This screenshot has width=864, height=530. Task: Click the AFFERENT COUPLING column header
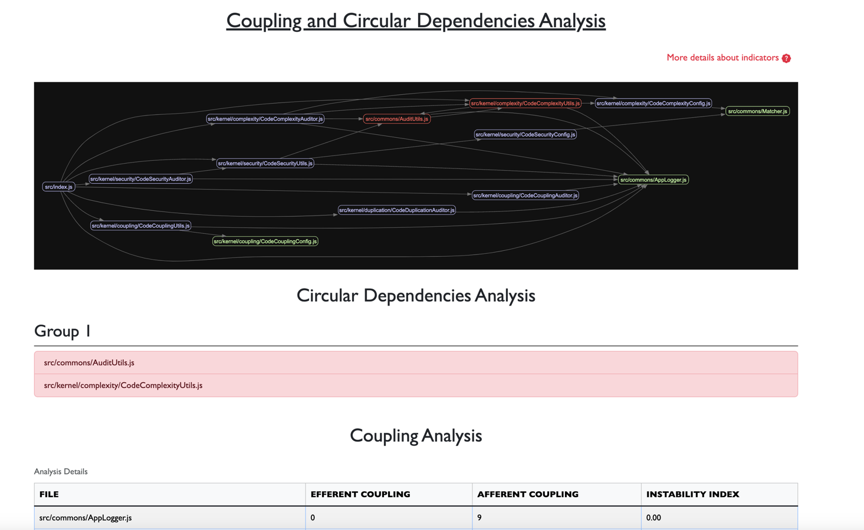557,494
